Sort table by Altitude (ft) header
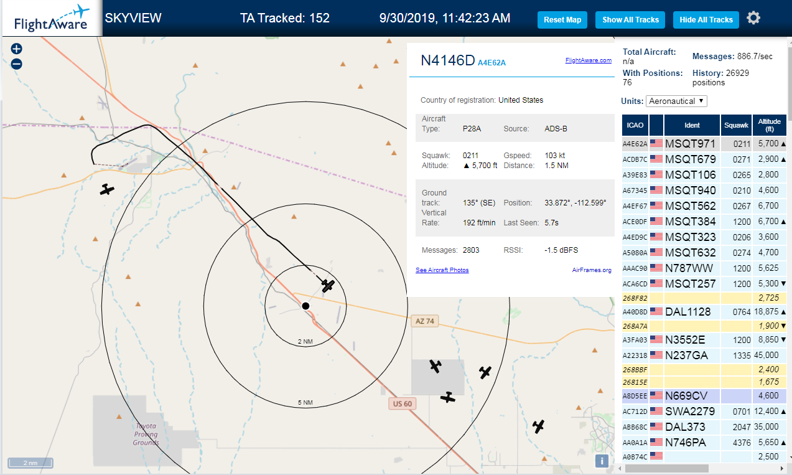Viewport: 792px width, 475px height. [x=770, y=125]
